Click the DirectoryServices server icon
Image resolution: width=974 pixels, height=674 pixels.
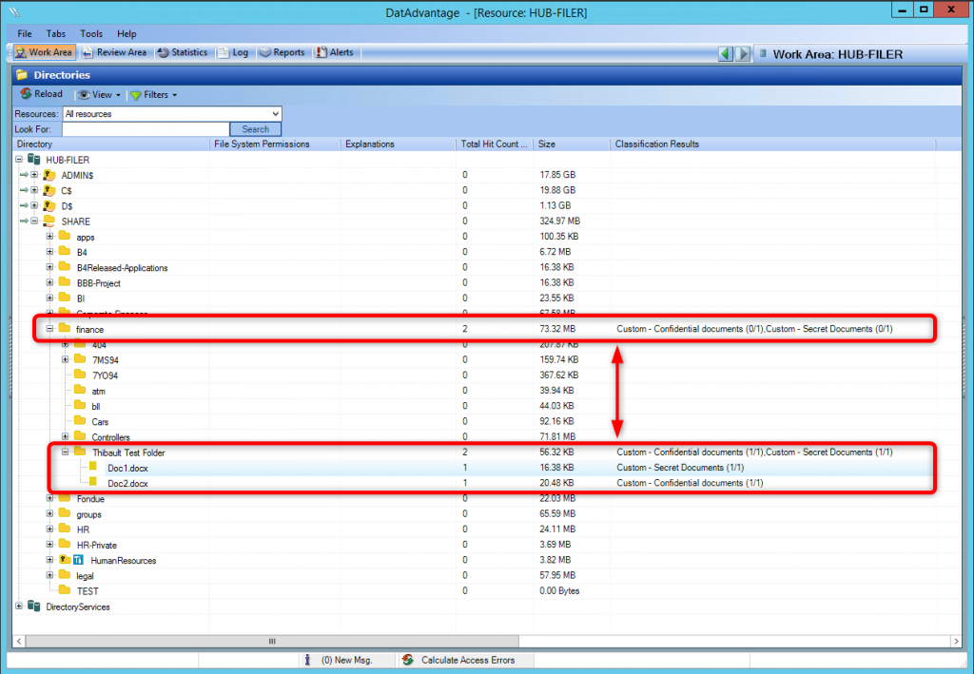point(34,607)
